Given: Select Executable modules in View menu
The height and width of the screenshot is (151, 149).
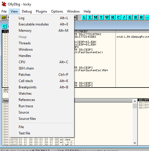Looking at the screenshot, I should pos(42,24).
